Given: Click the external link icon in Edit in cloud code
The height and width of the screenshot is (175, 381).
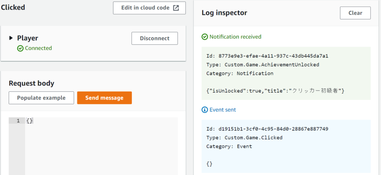Looking at the screenshot, I should [176, 8].
